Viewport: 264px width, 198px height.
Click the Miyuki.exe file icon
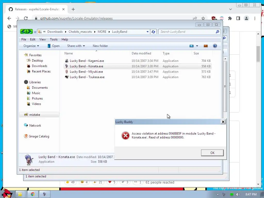[x=67, y=72]
